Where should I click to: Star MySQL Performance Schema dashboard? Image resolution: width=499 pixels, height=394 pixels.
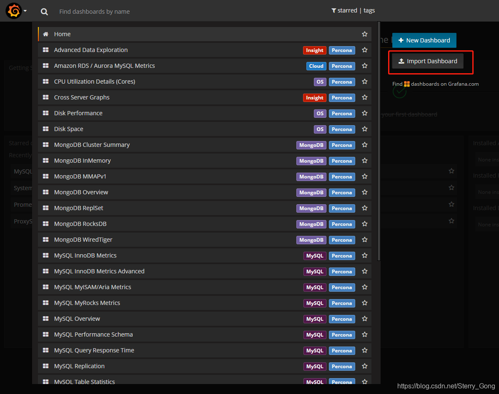[365, 335]
